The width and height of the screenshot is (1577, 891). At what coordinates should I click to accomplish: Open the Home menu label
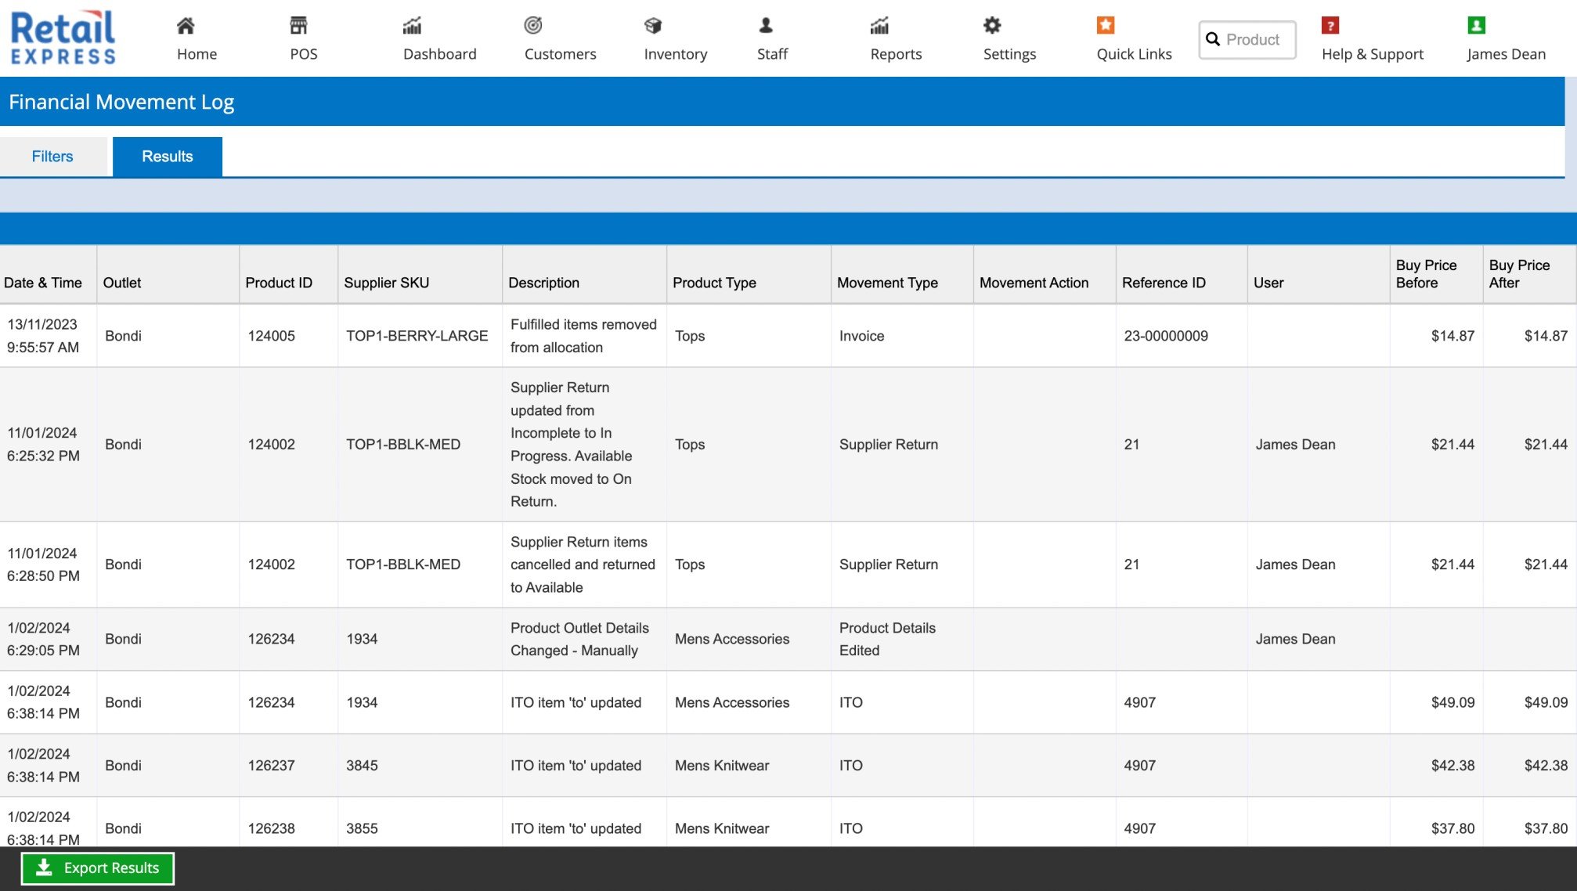pyautogui.click(x=197, y=54)
